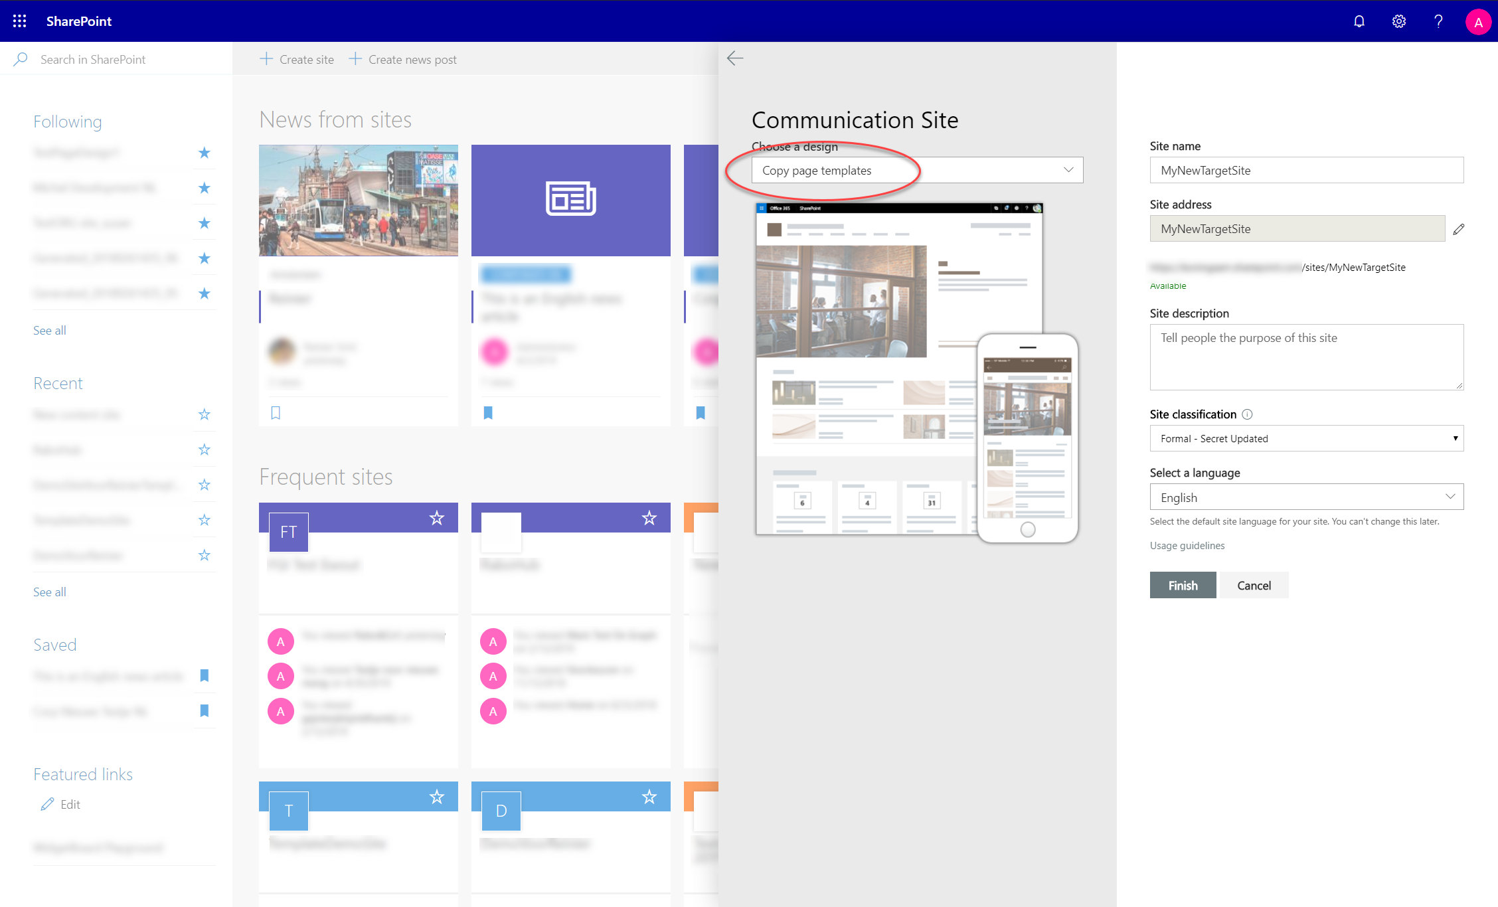Open the settings gear menu
The height and width of the screenshot is (907, 1498).
[1398, 21]
